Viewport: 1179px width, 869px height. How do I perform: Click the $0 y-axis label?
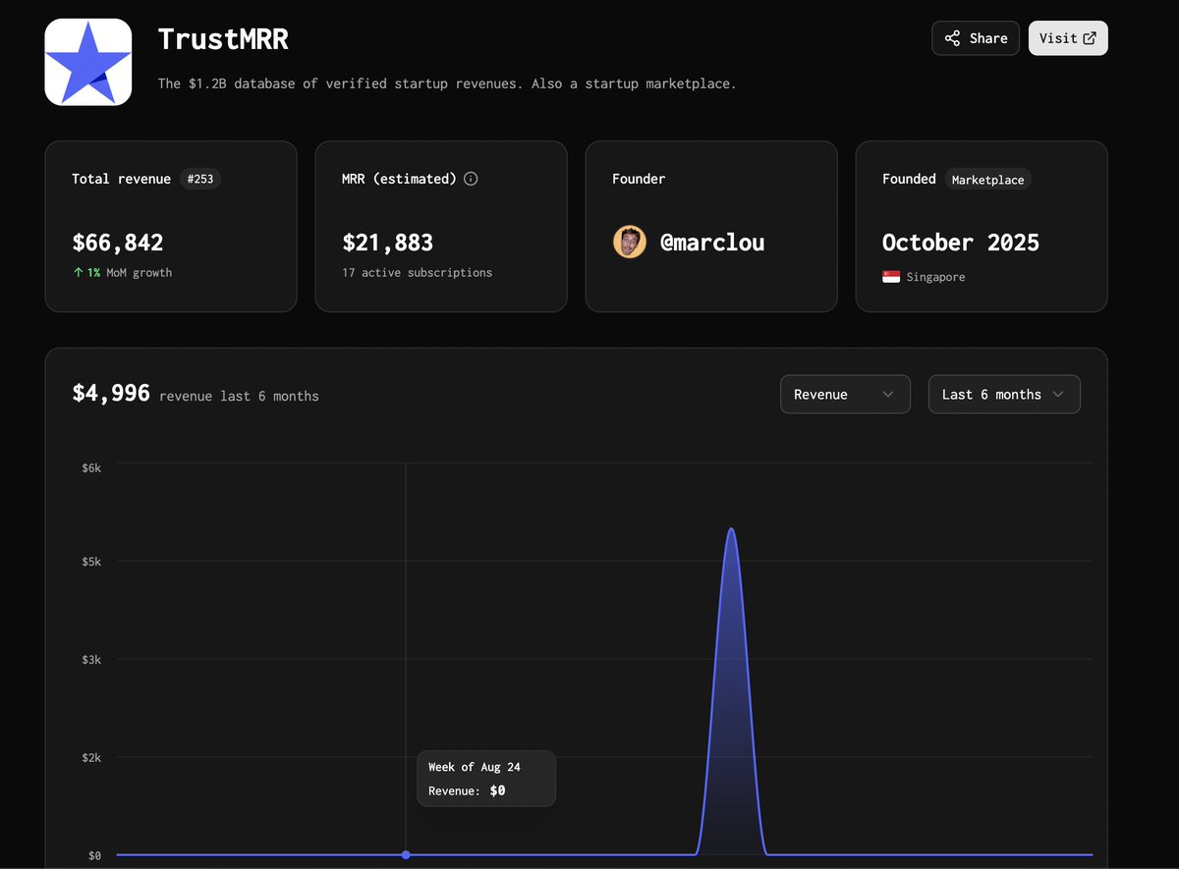pos(94,855)
